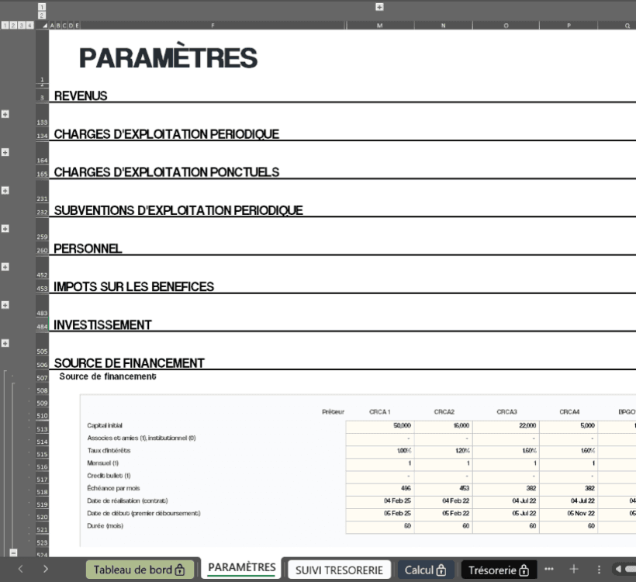Expand the REVENUS row group

tap(5, 114)
